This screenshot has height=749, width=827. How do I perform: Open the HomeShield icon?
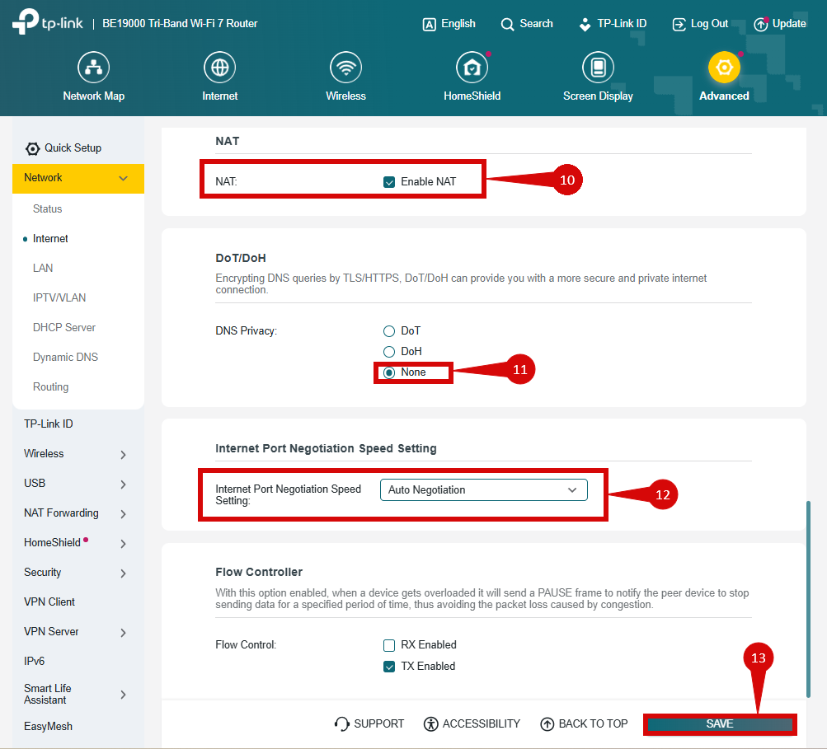coord(472,68)
